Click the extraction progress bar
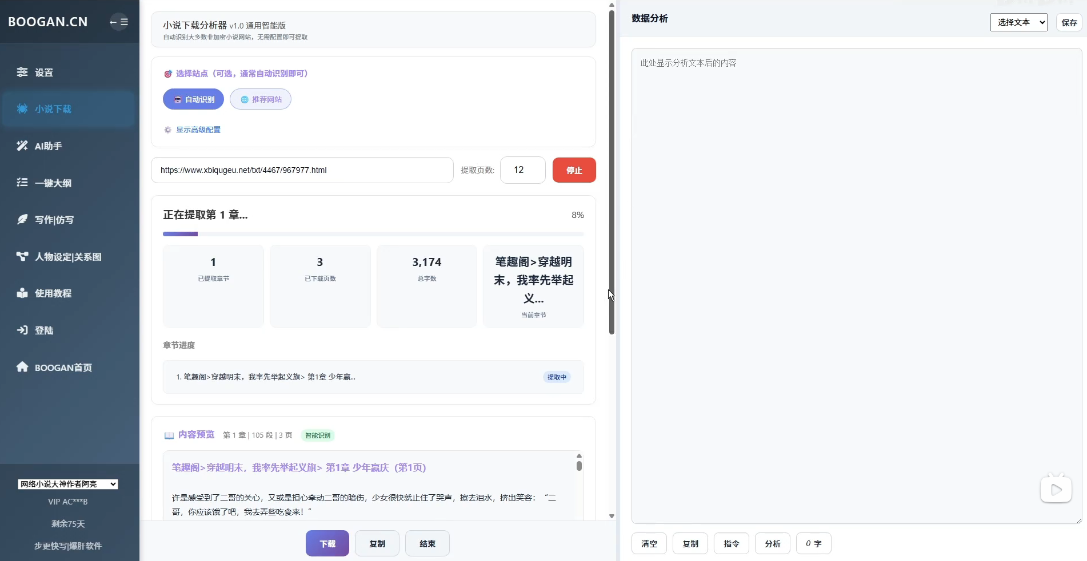Viewport: 1087px width, 561px height. click(373, 234)
